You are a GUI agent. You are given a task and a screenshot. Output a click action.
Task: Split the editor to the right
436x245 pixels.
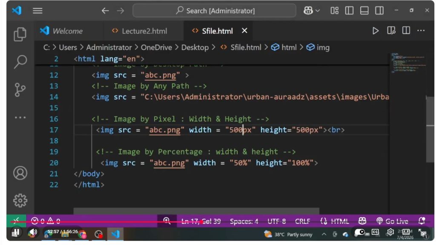pos(406,31)
